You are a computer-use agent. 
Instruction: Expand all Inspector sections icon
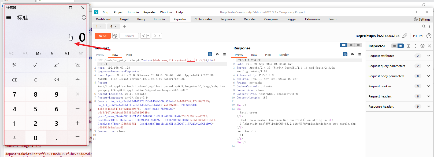coord(409,46)
